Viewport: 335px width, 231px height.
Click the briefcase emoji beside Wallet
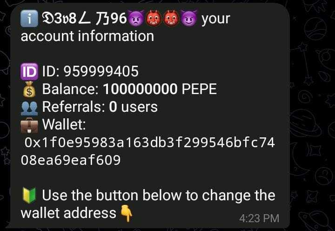[x=29, y=125]
